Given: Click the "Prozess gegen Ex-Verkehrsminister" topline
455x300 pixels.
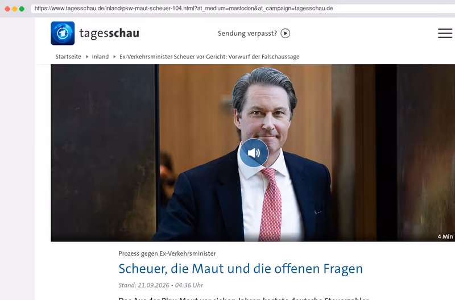Looking at the screenshot, I should tap(167, 253).
